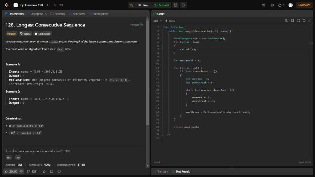This screenshot has height=177, width=315.
Task: Maximize the code editor panel
Action: [310, 21]
